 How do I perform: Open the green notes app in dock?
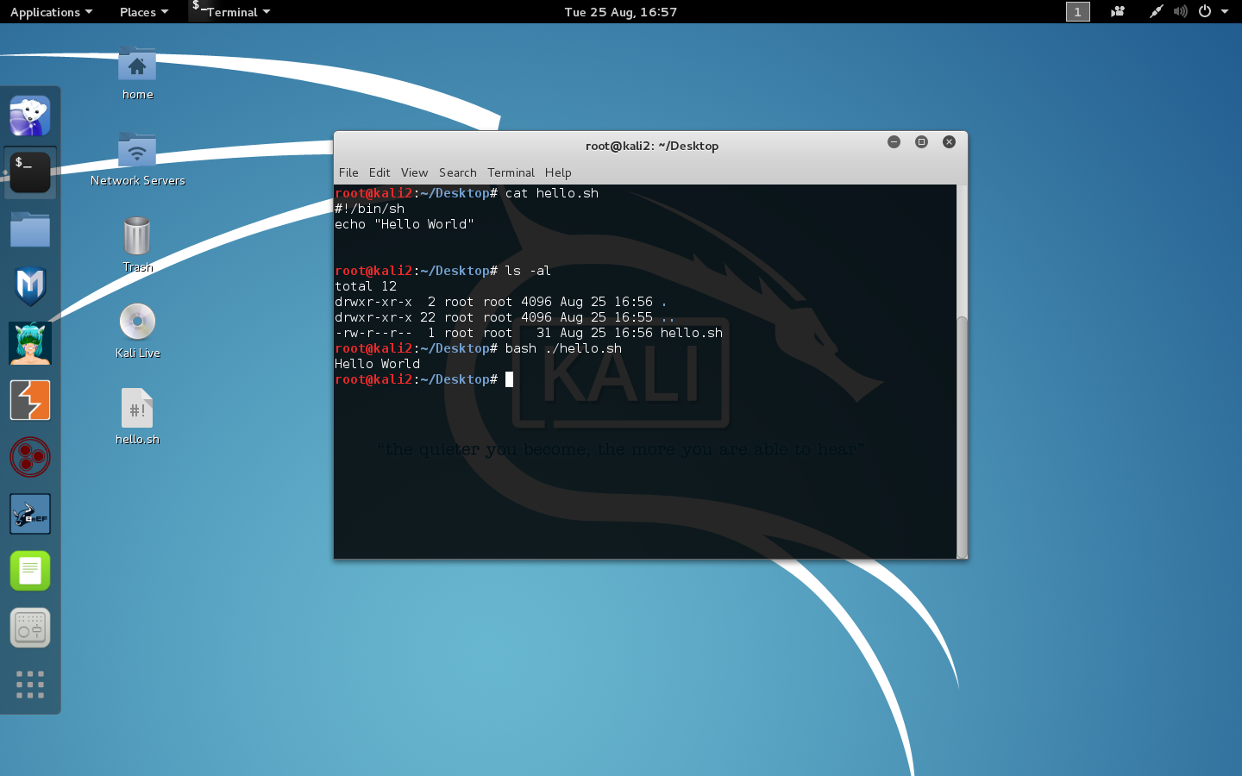pos(30,571)
